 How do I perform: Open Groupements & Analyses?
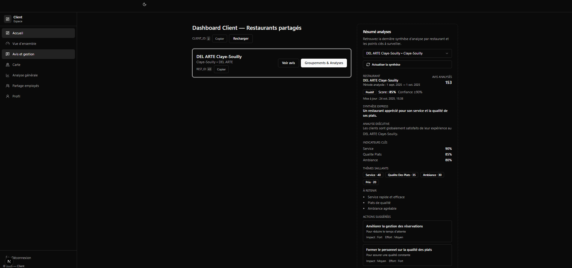(324, 63)
